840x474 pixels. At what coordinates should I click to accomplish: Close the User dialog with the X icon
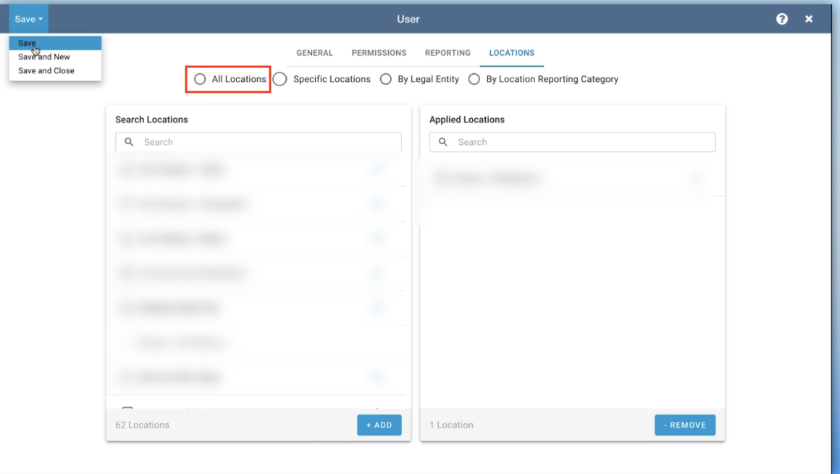(x=809, y=19)
